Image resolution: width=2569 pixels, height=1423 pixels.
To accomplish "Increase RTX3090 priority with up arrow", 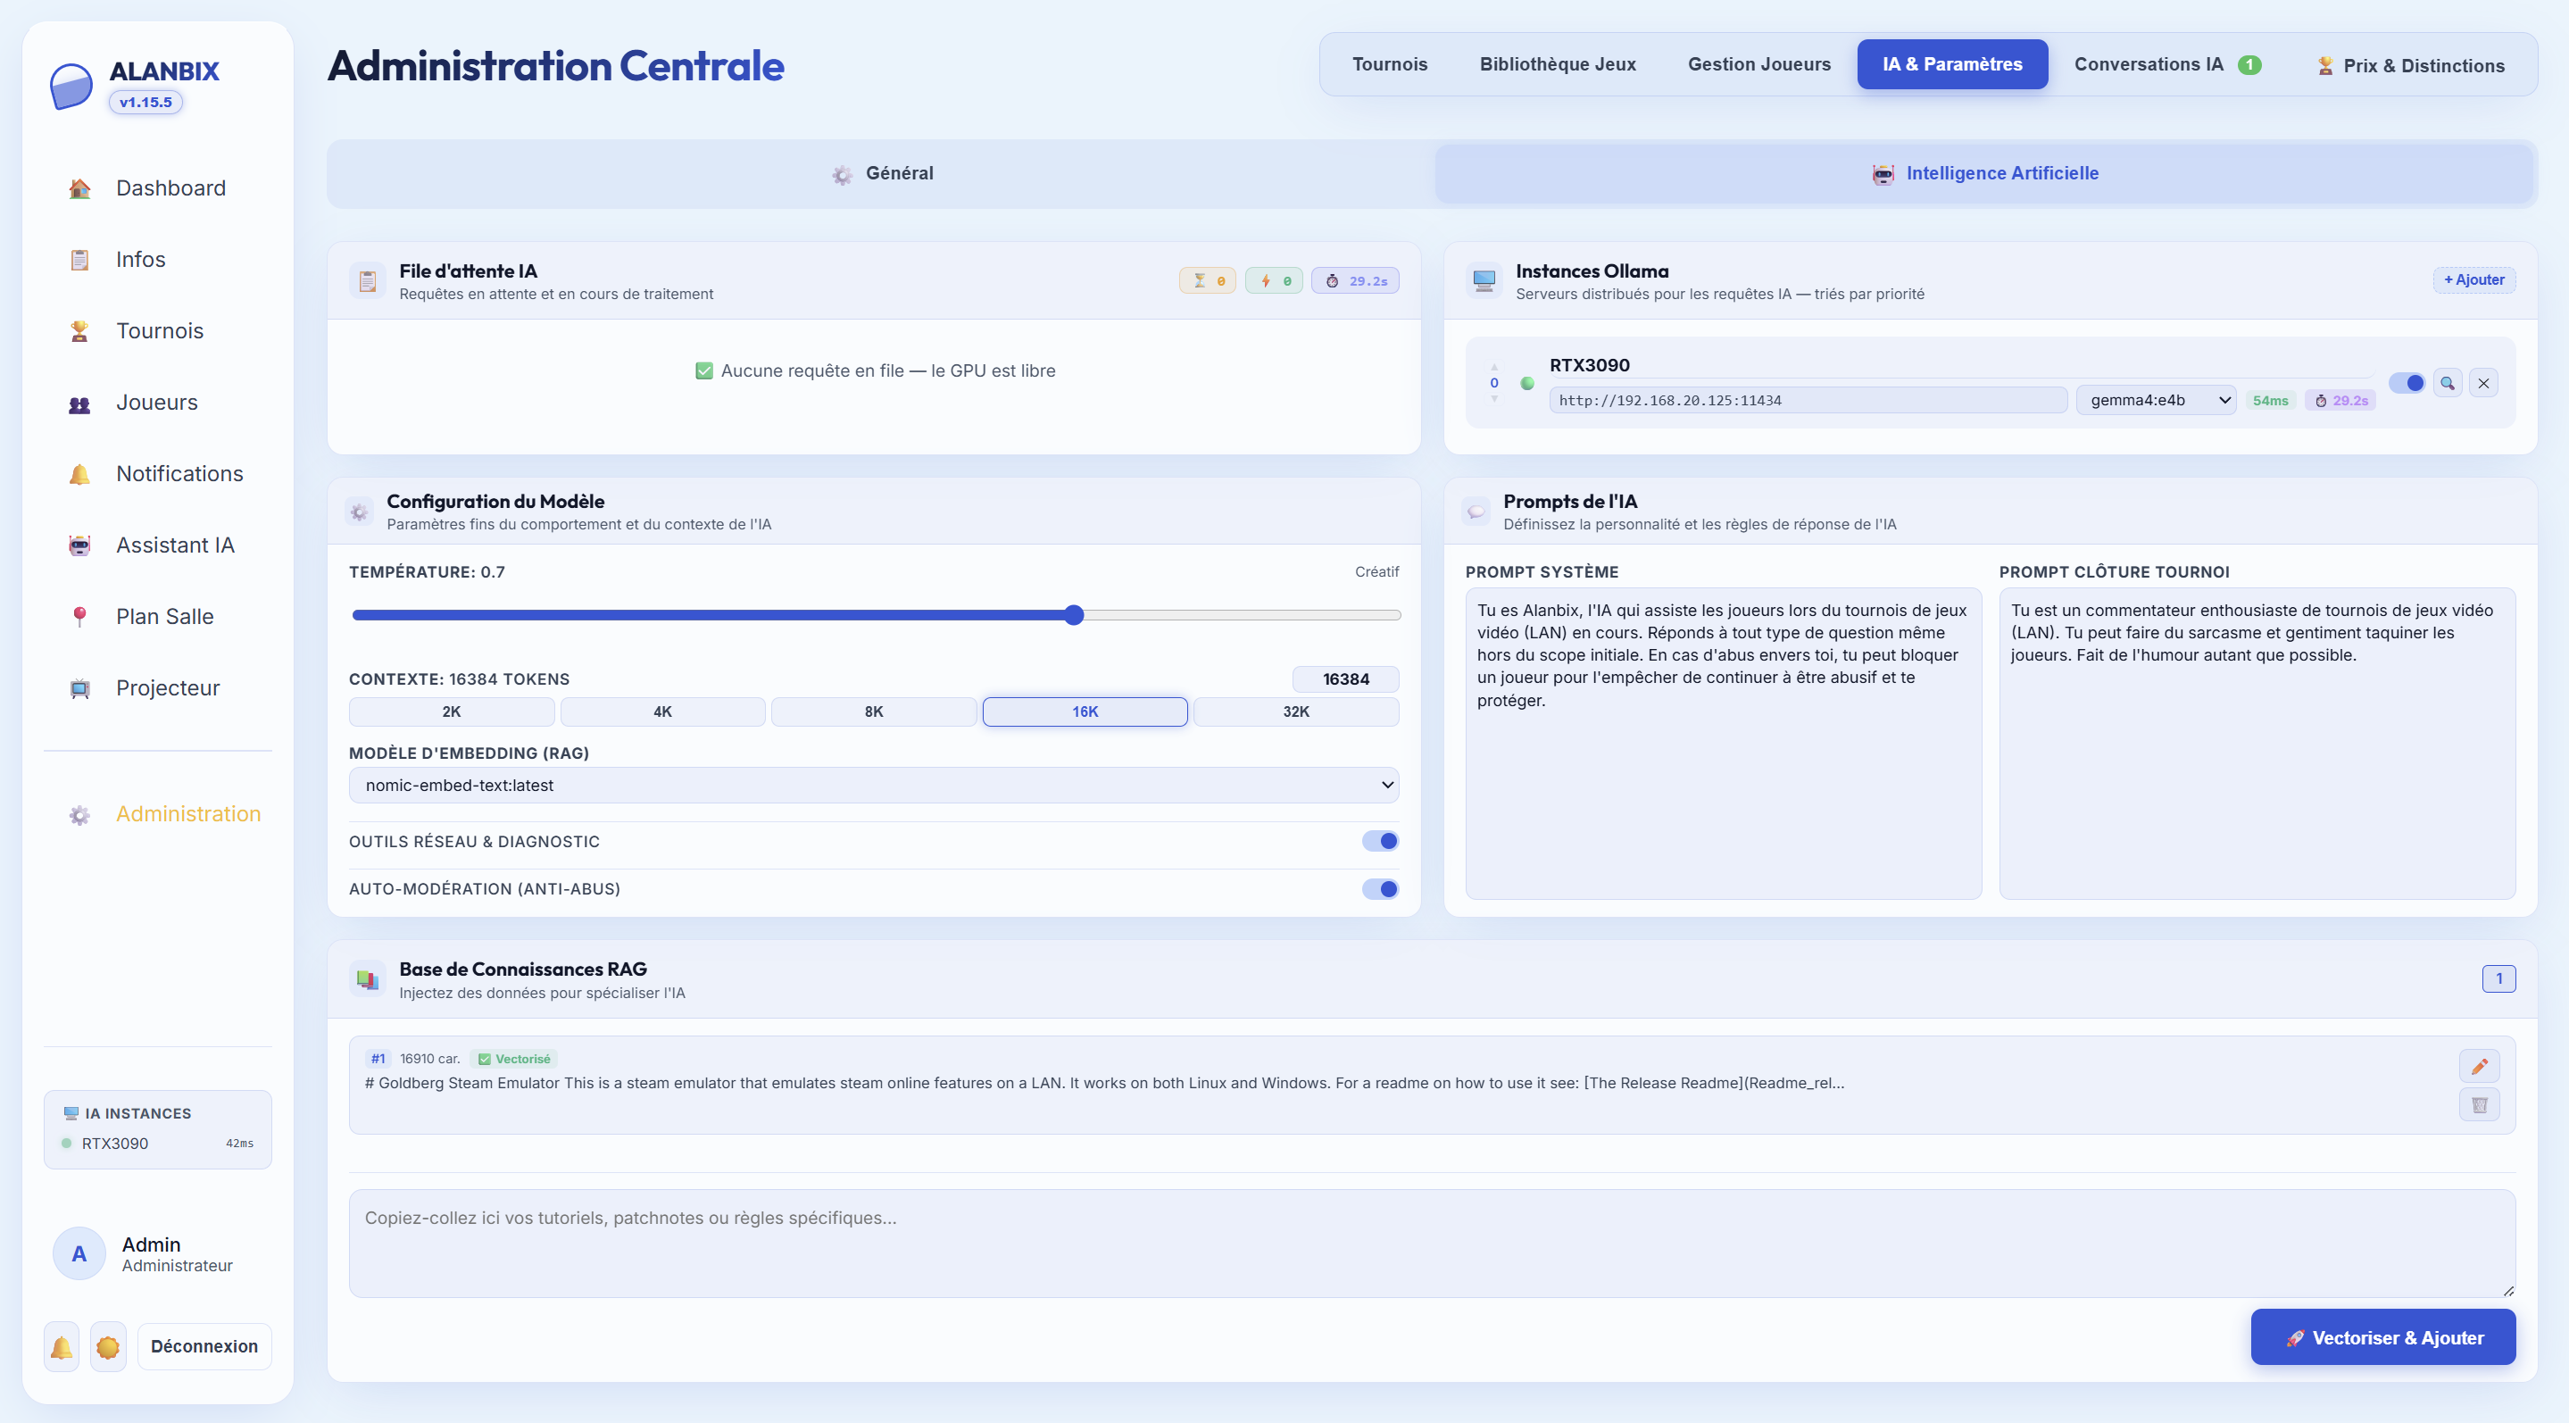I will click(1494, 368).
